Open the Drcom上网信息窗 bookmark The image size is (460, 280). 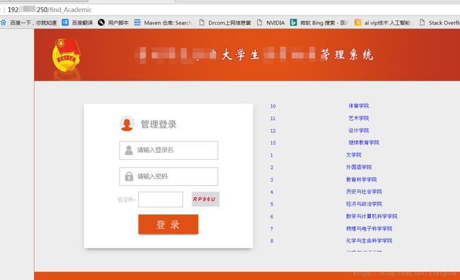coord(225,23)
